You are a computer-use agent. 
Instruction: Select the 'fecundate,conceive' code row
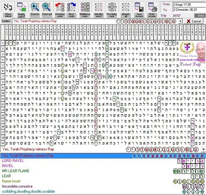103,186
